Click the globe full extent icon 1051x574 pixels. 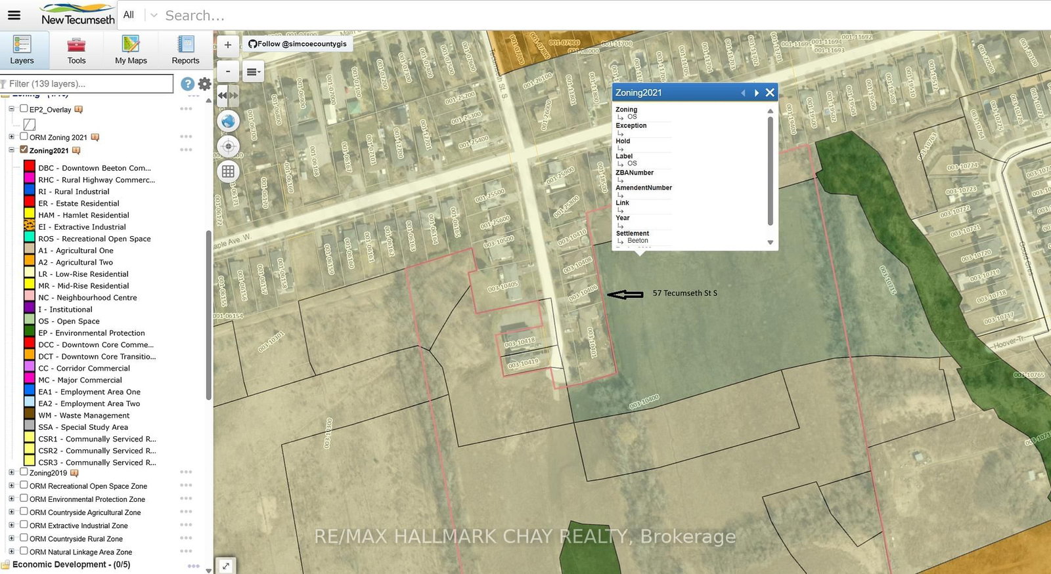point(229,121)
